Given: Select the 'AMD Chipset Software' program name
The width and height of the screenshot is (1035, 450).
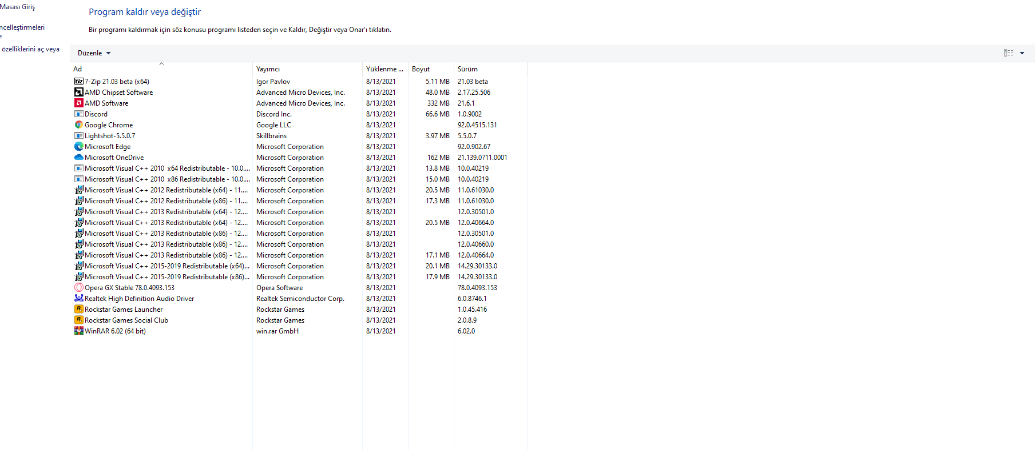Looking at the screenshot, I should [x=118, y=93].
